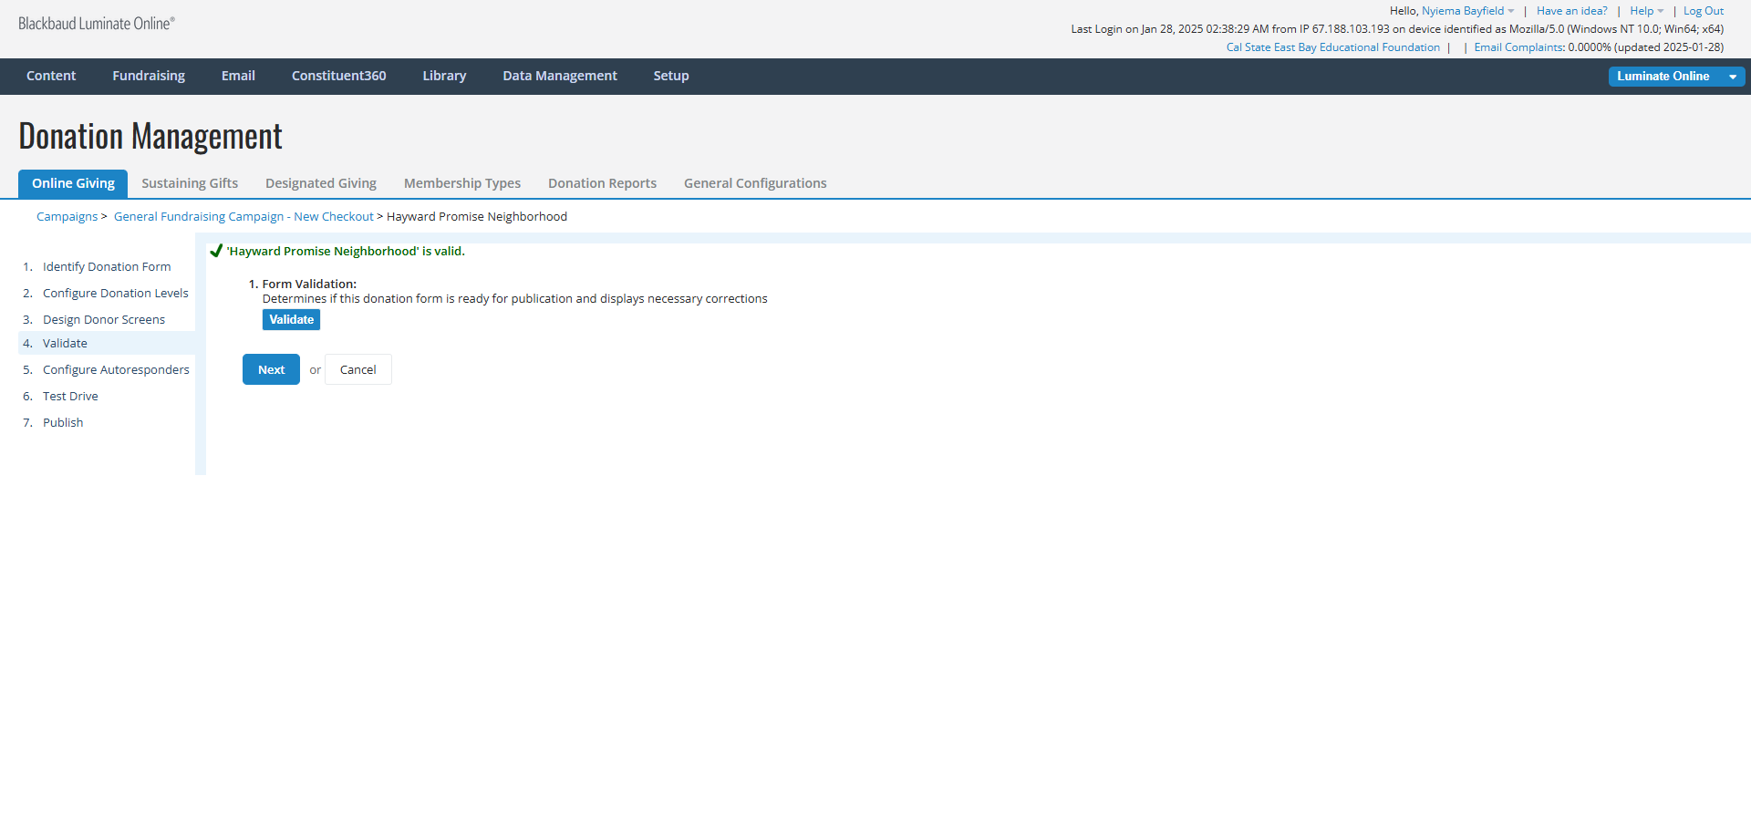Switch to the Sustaining Gifts tab
The height and width of the screenshot is (838, 1751).
coord(190,183)
